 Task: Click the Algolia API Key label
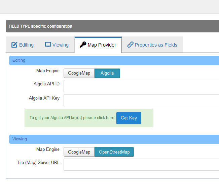44,98
